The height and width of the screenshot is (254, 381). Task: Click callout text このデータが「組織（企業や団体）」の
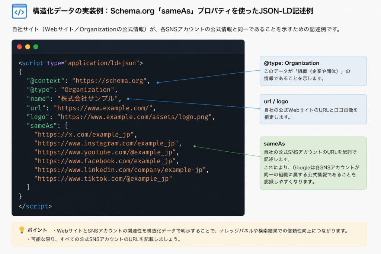point(307,71)
